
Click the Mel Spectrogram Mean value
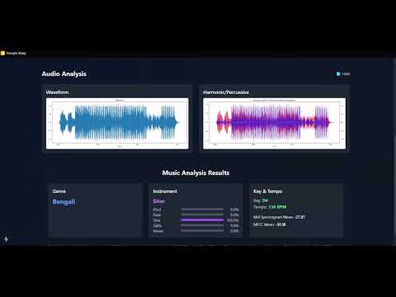tap(299, 217)
